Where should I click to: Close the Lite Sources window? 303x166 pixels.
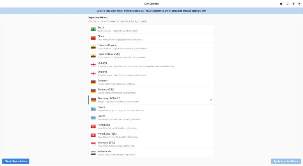click(299, 4)
